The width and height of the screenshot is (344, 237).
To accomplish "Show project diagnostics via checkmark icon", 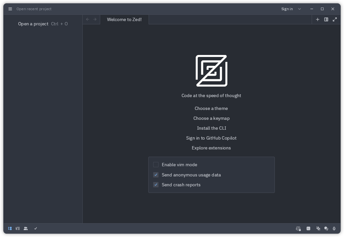I will pyautogui.click(x=36, y=228).
